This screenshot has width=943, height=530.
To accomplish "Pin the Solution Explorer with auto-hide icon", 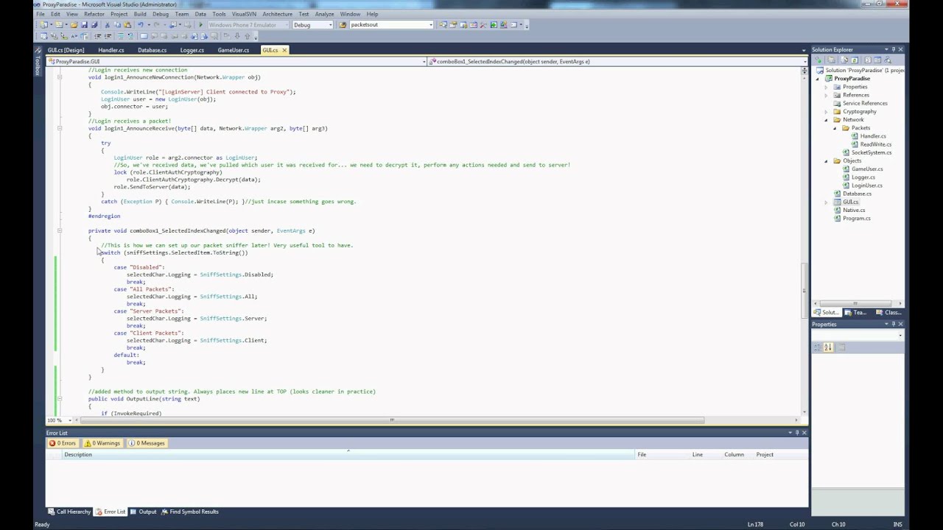I will click(893, 50).
